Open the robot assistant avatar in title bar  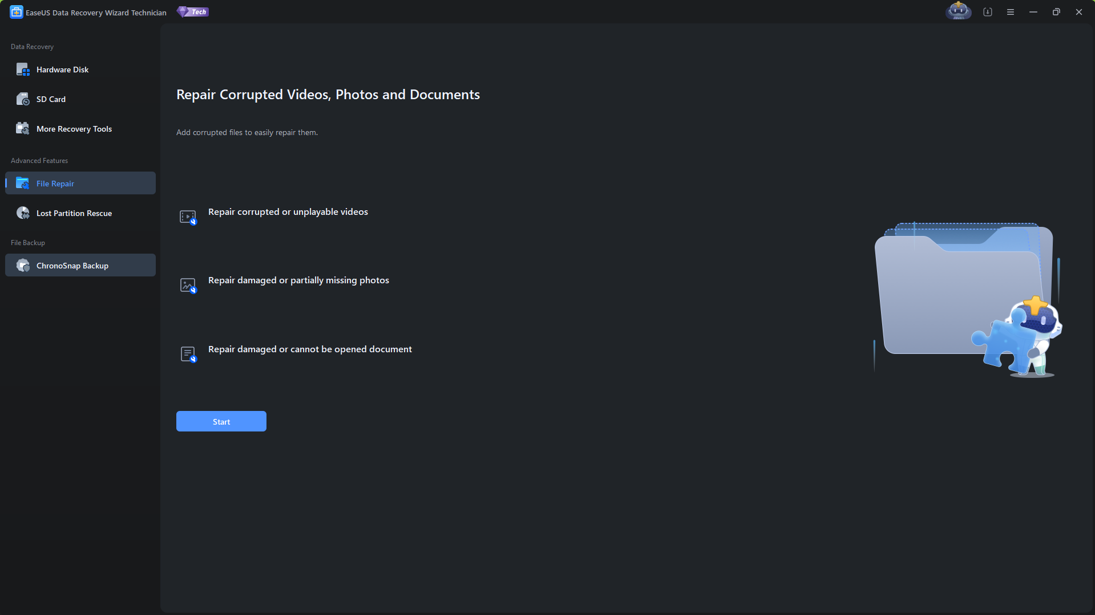pyautogui.click(x=958, y=11)
